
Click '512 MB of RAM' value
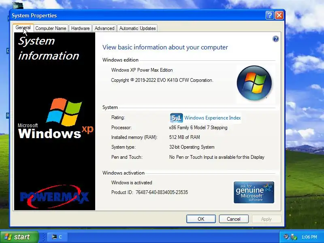click(185, 137)
